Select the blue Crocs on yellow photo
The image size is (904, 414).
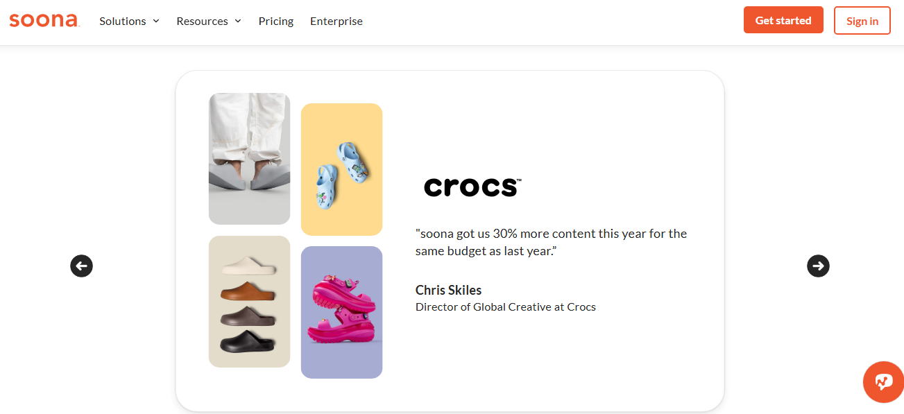341,169
